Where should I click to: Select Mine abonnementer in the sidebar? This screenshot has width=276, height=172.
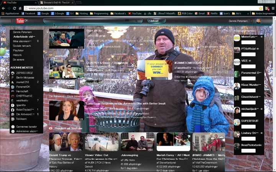coord(22,41)
